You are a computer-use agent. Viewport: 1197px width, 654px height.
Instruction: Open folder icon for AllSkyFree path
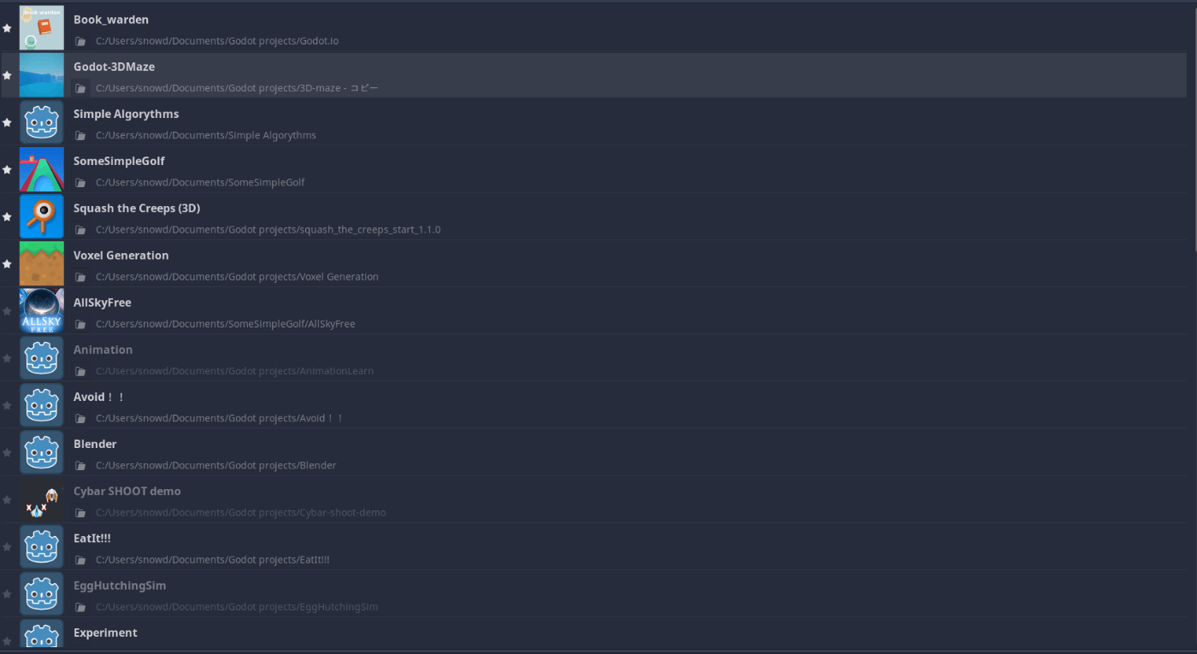80,324
